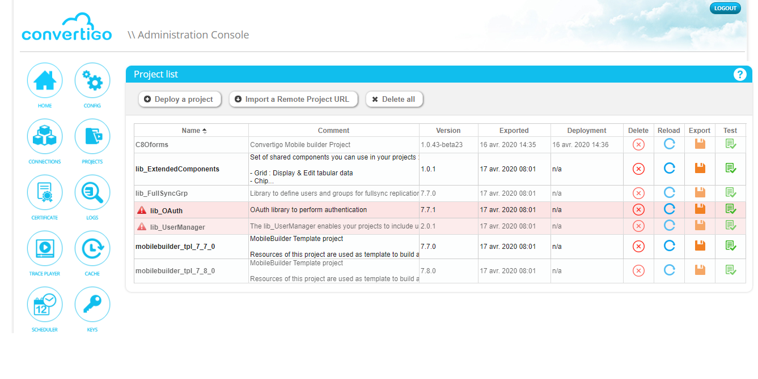The width and height of the screenshot is (758, 379).
Task: Reload the lib_OAuth project
Action: pos(669,210)
